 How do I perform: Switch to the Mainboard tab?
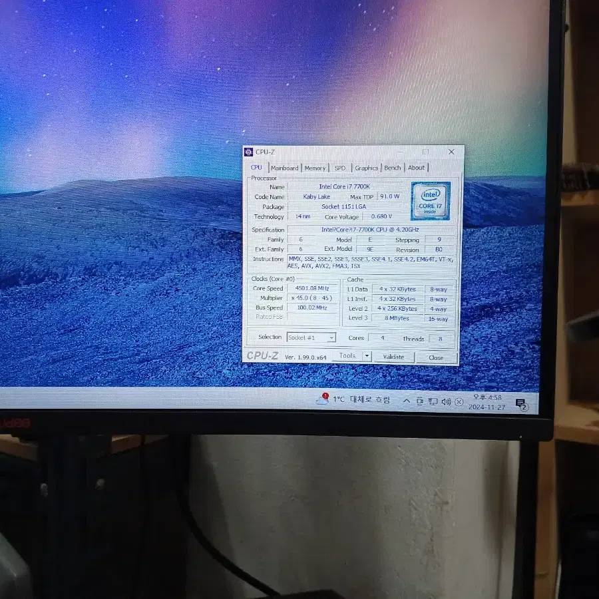[x=285, y=168]
